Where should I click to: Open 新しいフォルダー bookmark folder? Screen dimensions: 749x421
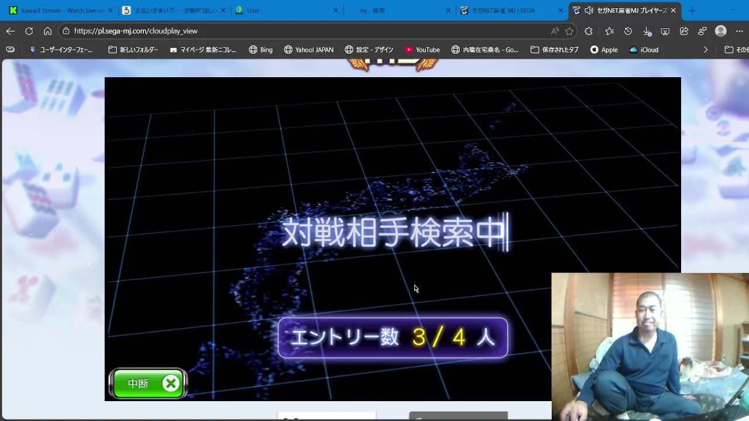(133, 50)
